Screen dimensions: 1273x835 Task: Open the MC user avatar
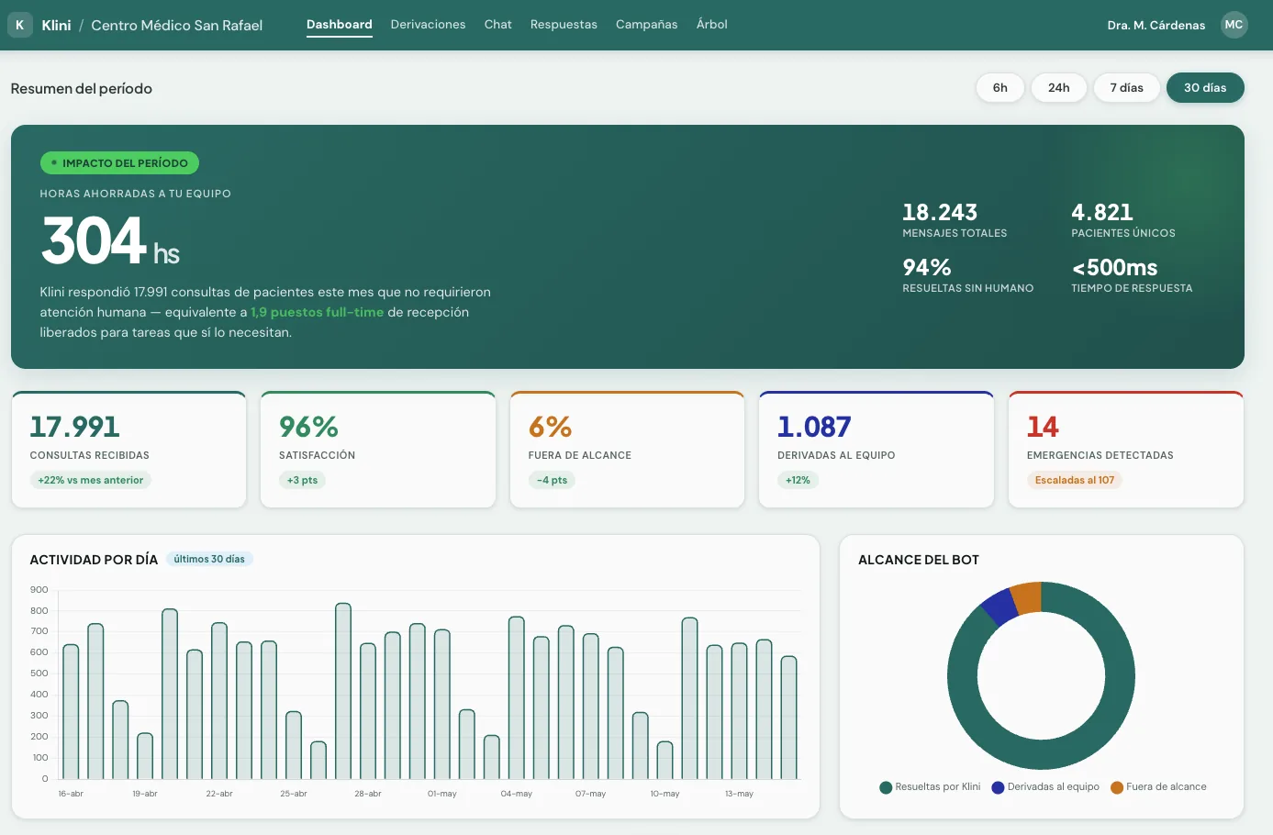(x=1234, y=25)
